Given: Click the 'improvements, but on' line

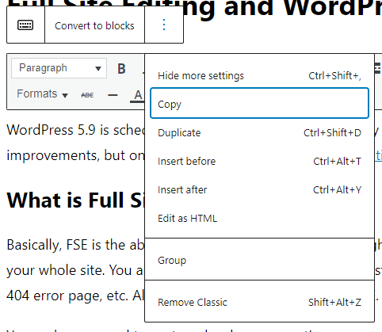Looking at the screenshot, I should [75, 155].
